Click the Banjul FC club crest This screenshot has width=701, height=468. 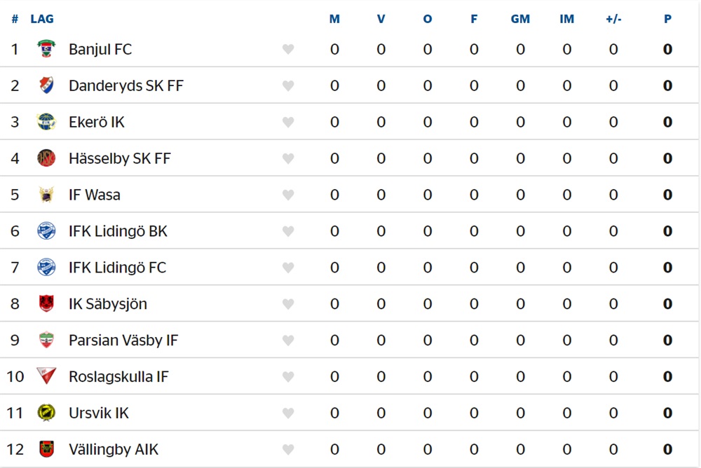tap(46, 49)
